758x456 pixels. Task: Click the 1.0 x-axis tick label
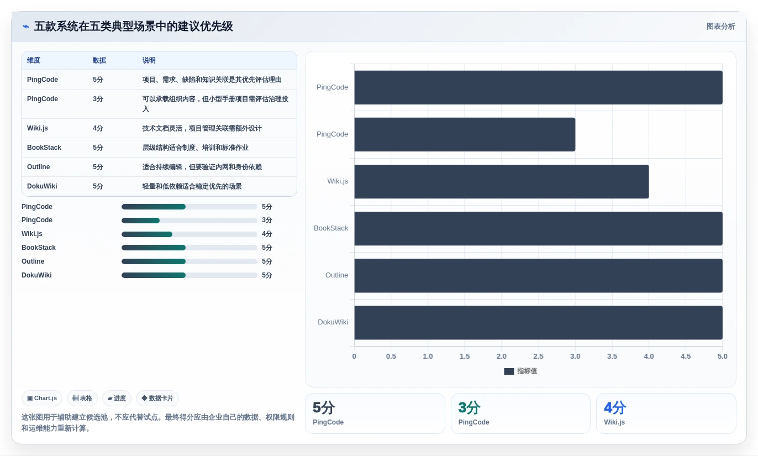[x=428, y=357]
